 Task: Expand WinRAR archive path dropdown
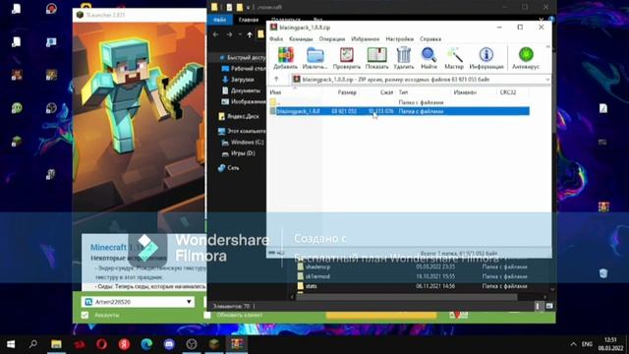pyautogui.click(x=547, y=80)
